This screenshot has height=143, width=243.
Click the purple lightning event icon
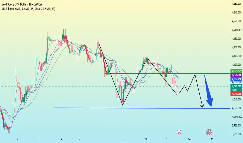point(179,132)
